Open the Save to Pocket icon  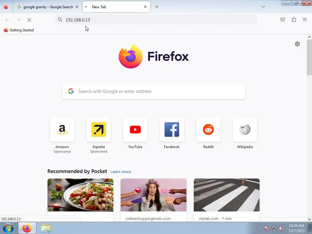pos(282,19)
